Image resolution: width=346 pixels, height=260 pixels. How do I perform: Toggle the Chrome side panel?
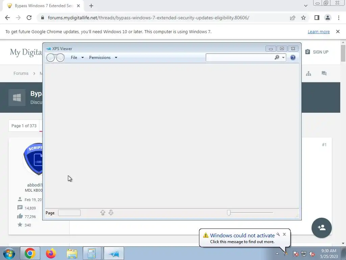point(317,18)
